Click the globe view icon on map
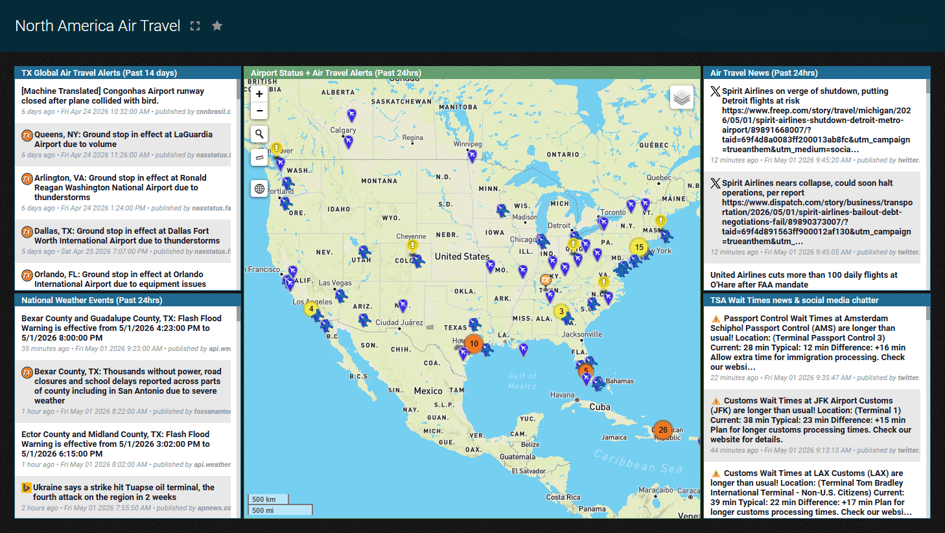Screen dimensions: 945x533 (x=259, y=188)
